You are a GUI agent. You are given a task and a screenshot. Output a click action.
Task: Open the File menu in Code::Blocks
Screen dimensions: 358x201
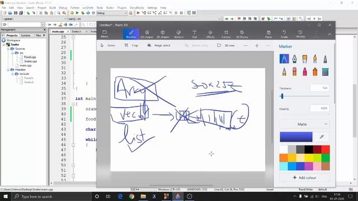click(4, 7)
